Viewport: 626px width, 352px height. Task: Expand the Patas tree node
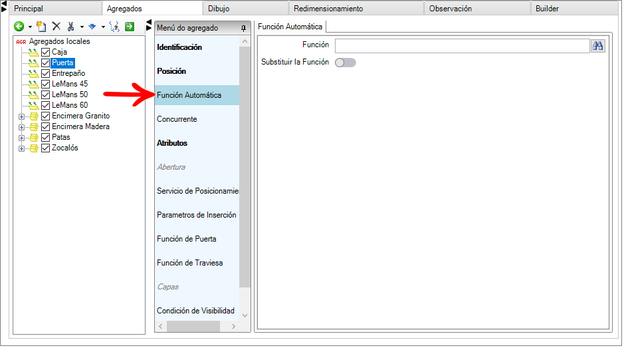[21, 138]
